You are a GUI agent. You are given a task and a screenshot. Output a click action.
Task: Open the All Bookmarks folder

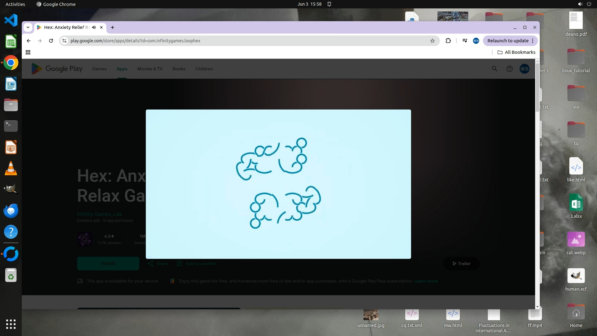(x=516, y=52)
